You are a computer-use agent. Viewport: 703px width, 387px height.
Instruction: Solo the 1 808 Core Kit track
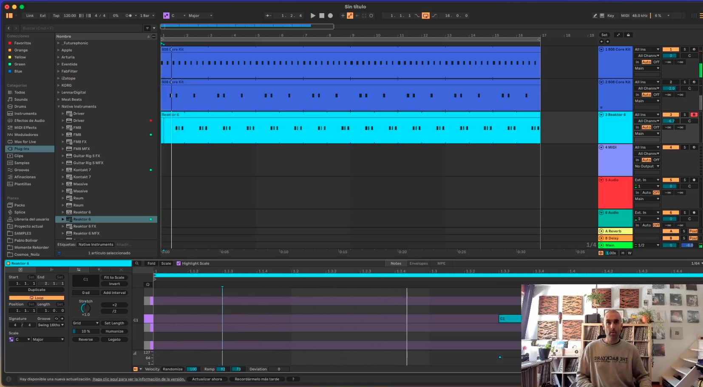pyautogui.click(x=684, y=50)
